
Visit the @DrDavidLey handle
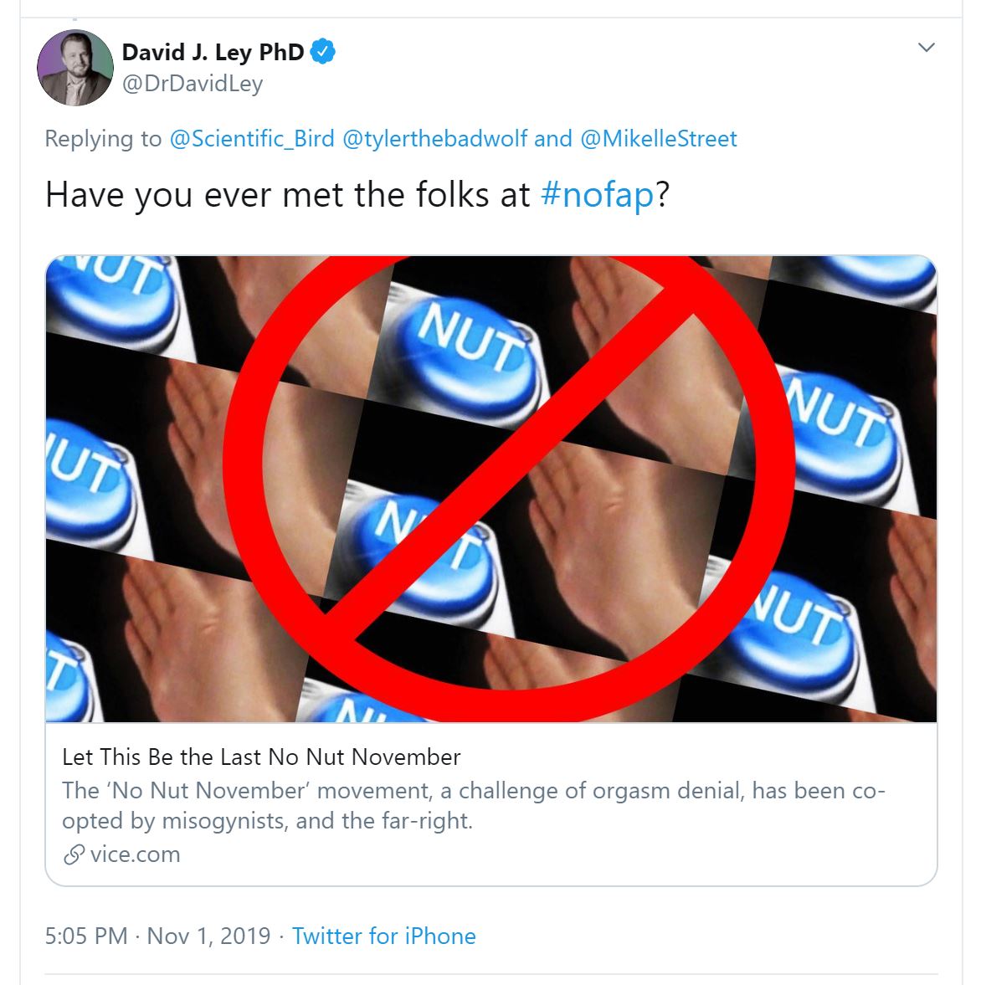pos(193,84)
